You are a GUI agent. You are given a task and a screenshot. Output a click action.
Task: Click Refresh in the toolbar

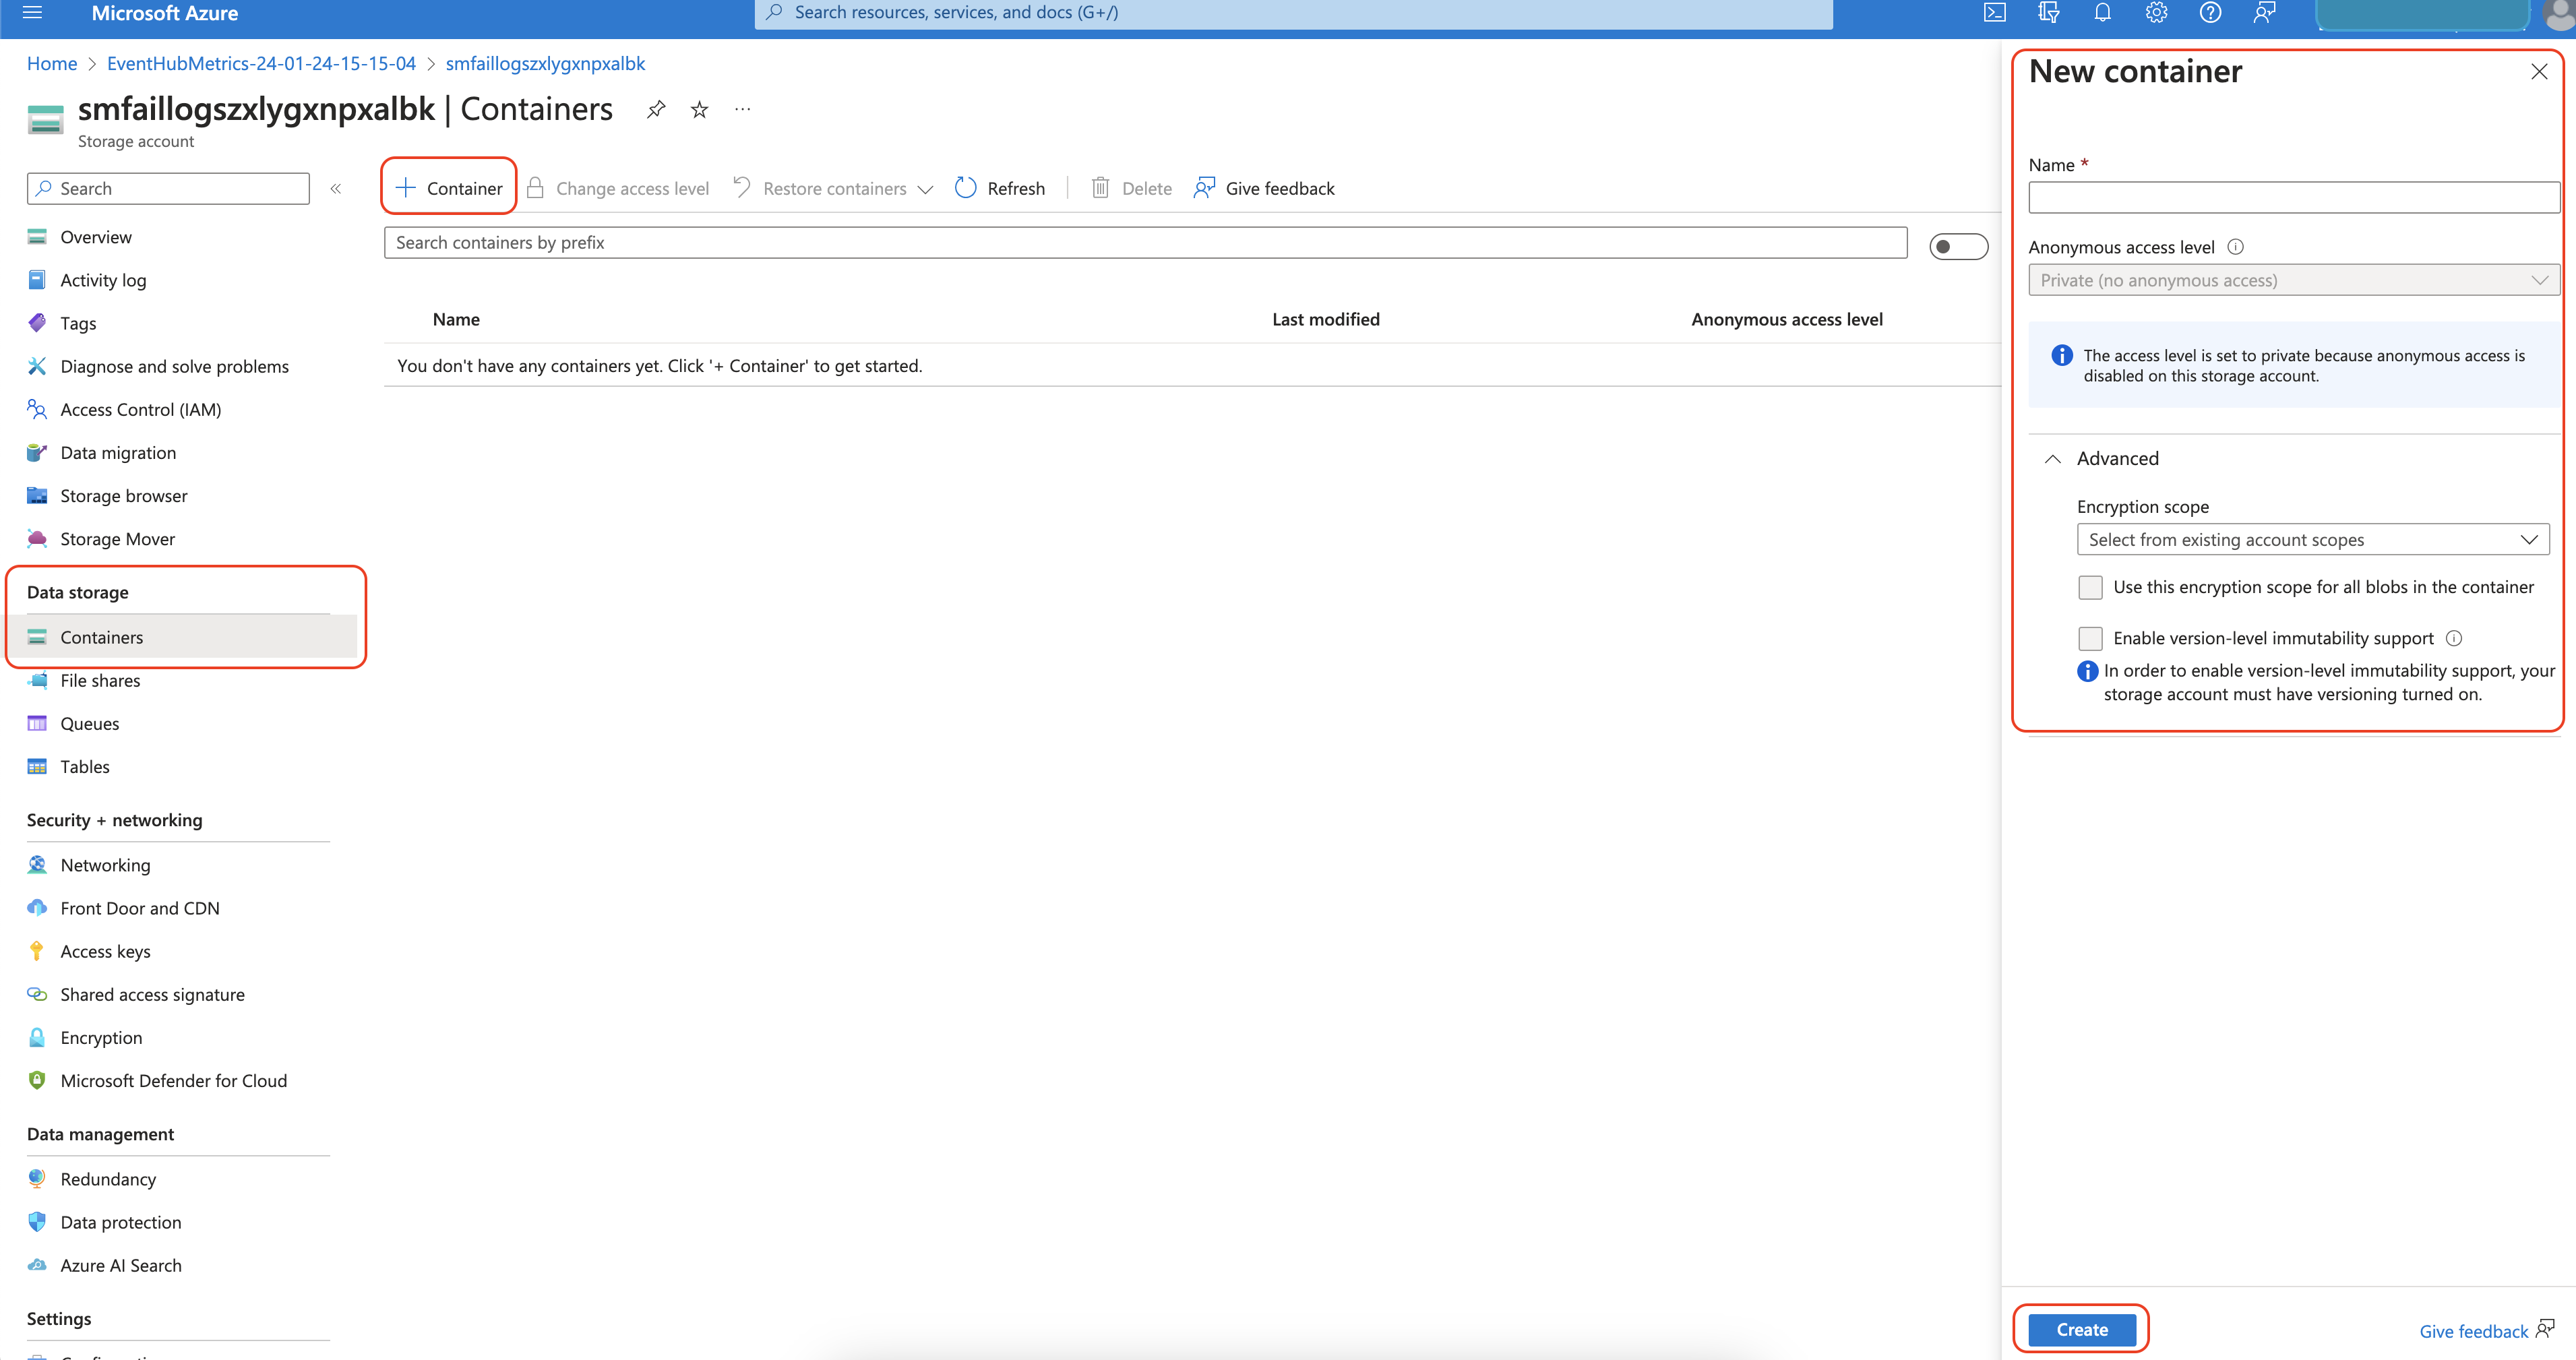1000,188
